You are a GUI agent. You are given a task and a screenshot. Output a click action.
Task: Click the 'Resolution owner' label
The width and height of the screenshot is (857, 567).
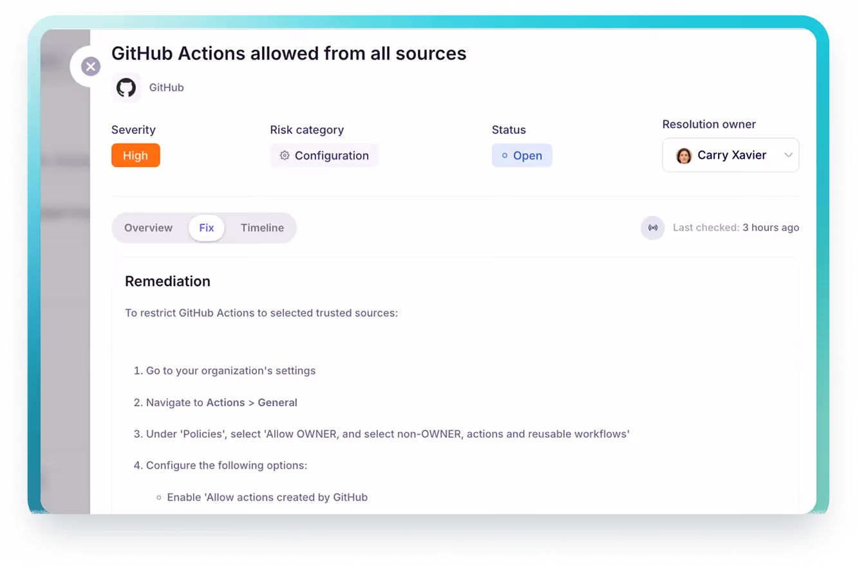click(709, 125)
